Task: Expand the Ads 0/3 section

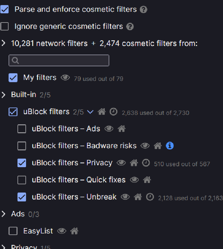Action: [x=3, y=214]
